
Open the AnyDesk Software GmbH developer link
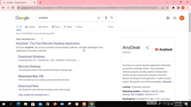pyautogui.click(x=148, y=99)
